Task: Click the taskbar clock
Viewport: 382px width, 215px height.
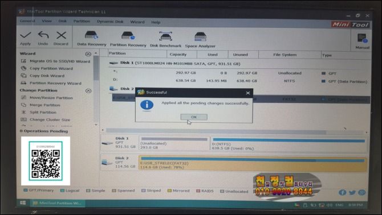Action: click(x=356, y=205)
